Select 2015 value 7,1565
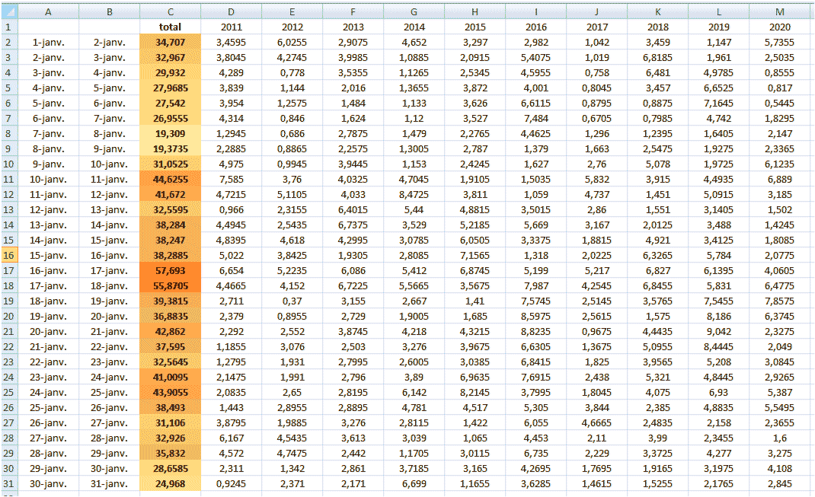 tap(475, 256)
